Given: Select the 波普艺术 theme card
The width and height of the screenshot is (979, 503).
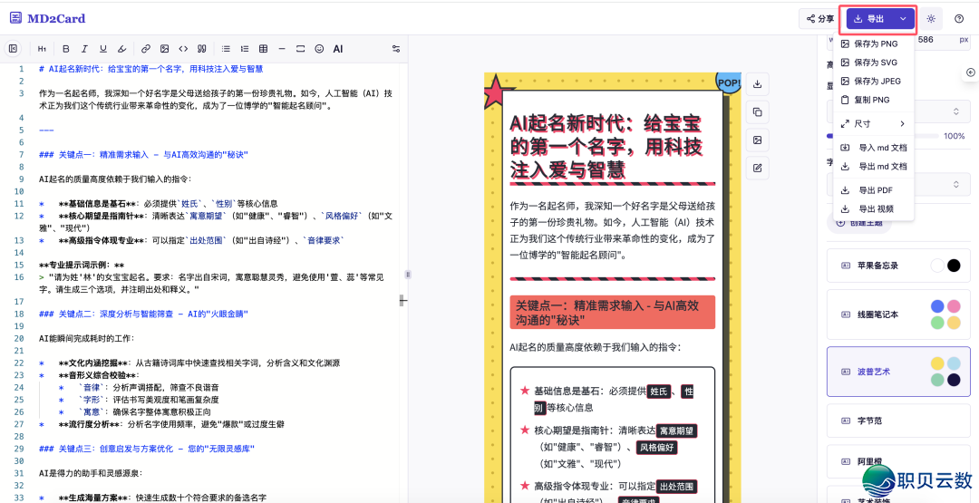Looking at the screenshot, I should tap(898, 372).
